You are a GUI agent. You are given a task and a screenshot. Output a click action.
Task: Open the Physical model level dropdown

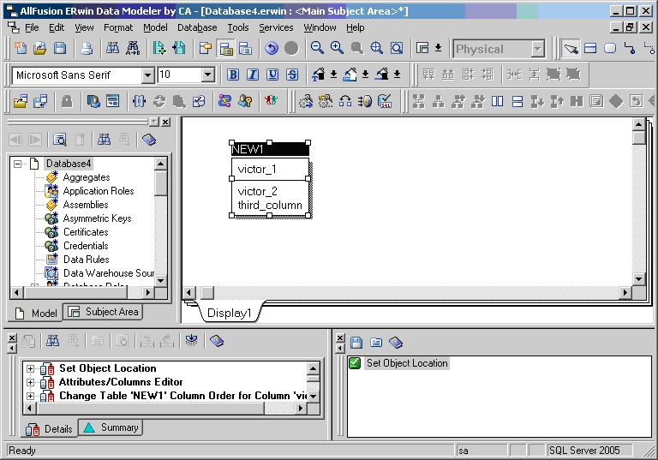click(x=538, y=49)
